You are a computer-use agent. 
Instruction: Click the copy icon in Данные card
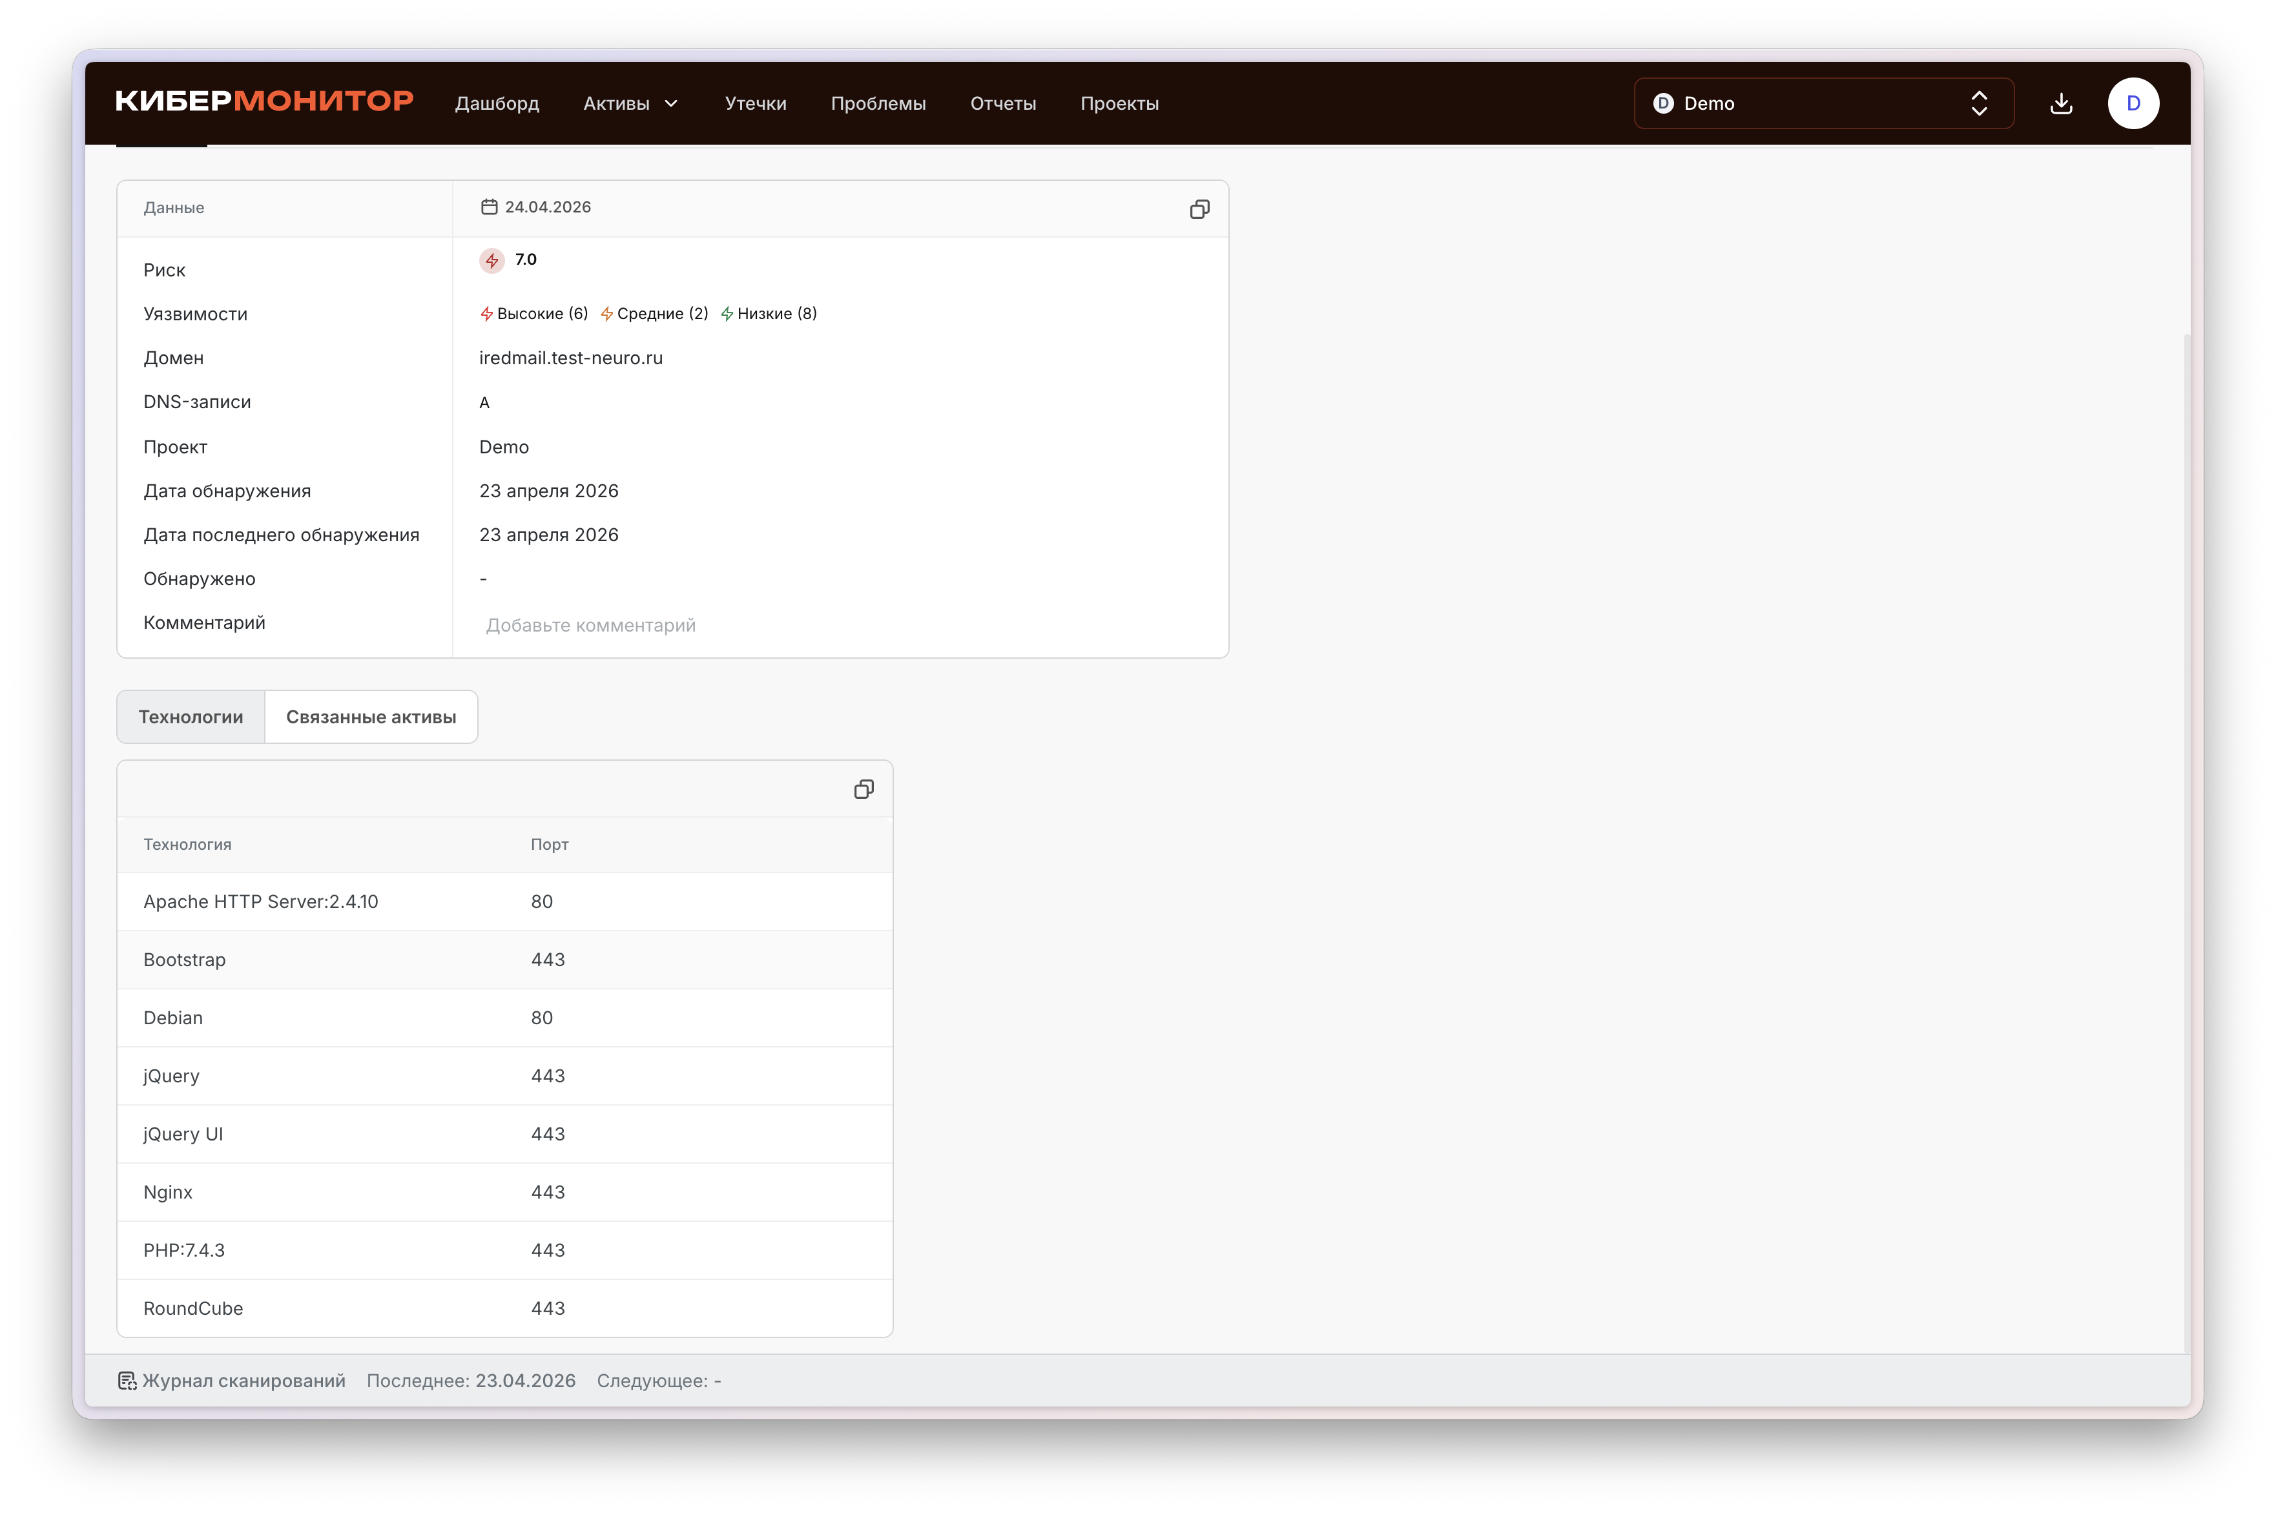click(1199, 210)
